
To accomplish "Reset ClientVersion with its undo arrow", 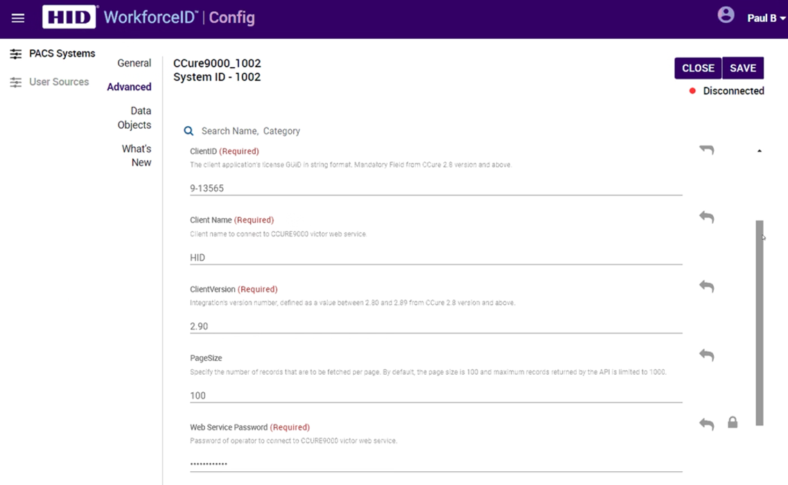I will point(707,286).
